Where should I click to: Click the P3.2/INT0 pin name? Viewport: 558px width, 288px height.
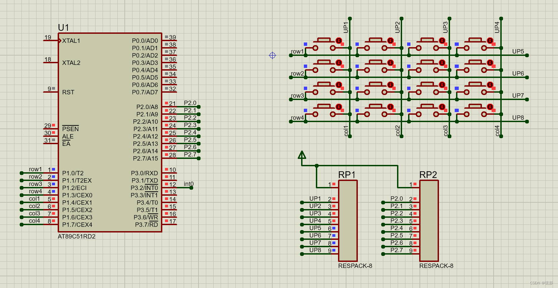[144, 188]
